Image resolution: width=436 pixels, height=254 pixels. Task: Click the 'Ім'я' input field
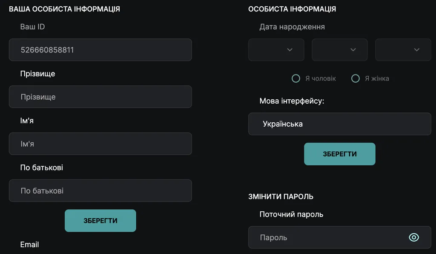100,144
